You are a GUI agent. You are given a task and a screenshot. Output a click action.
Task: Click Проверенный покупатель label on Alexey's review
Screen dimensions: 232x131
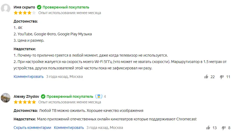(70, 96)
